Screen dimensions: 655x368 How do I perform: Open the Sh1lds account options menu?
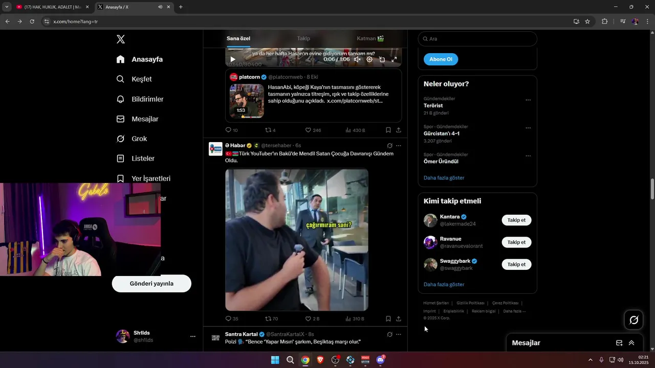coord(193,336)
